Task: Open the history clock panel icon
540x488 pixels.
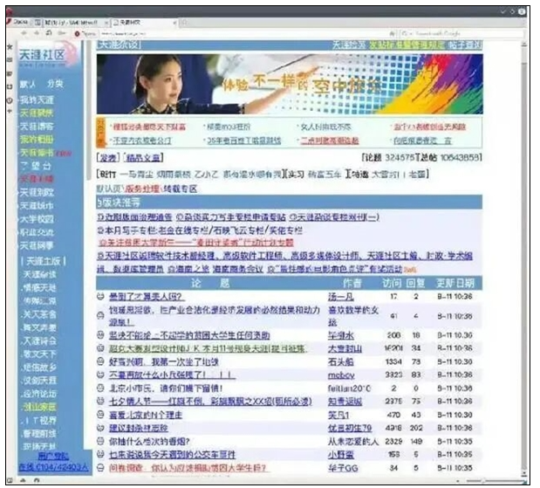Action: [10, 100]
